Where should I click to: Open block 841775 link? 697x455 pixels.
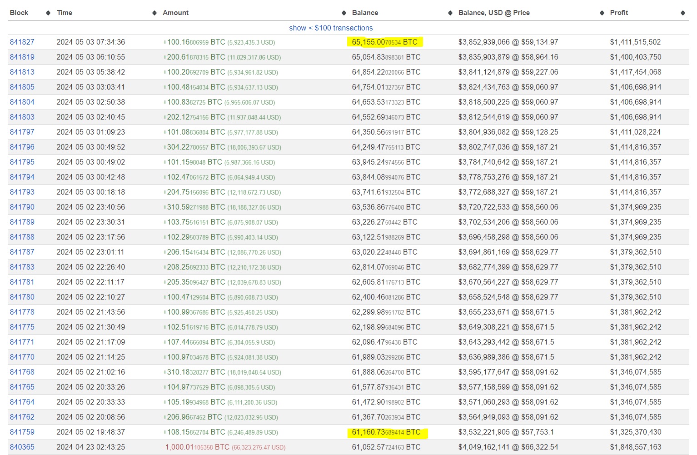coord(22,327)
